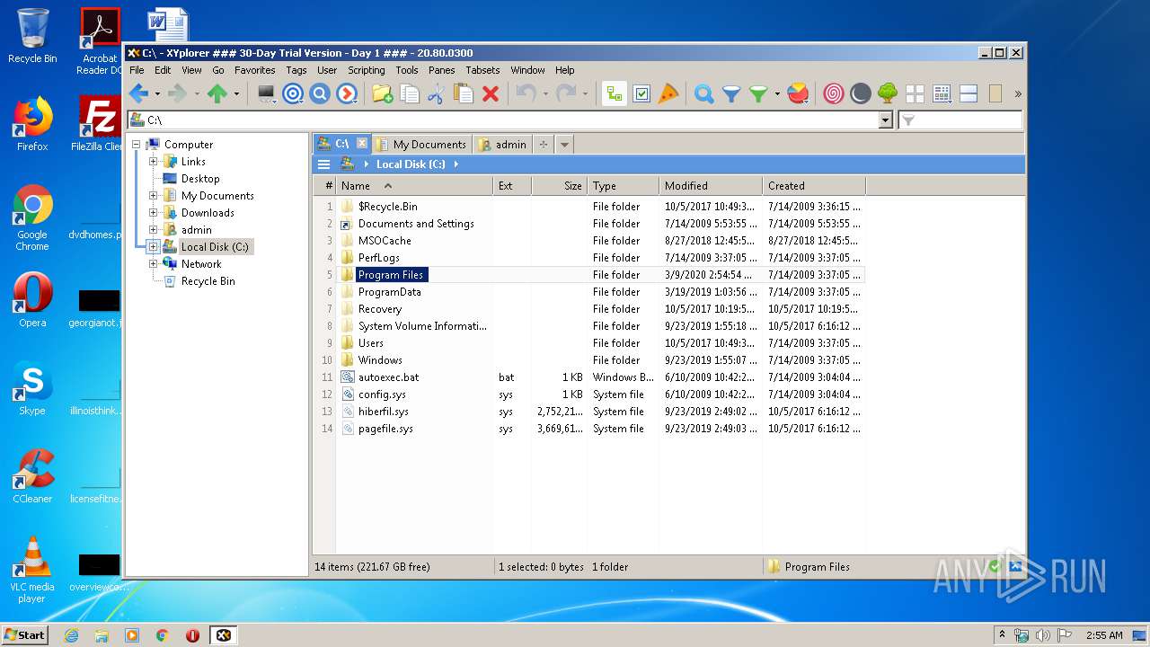The width and height of the screenshot is (1150, 647).
Task: Click the red X Delete icon
Action: [491, 93]
